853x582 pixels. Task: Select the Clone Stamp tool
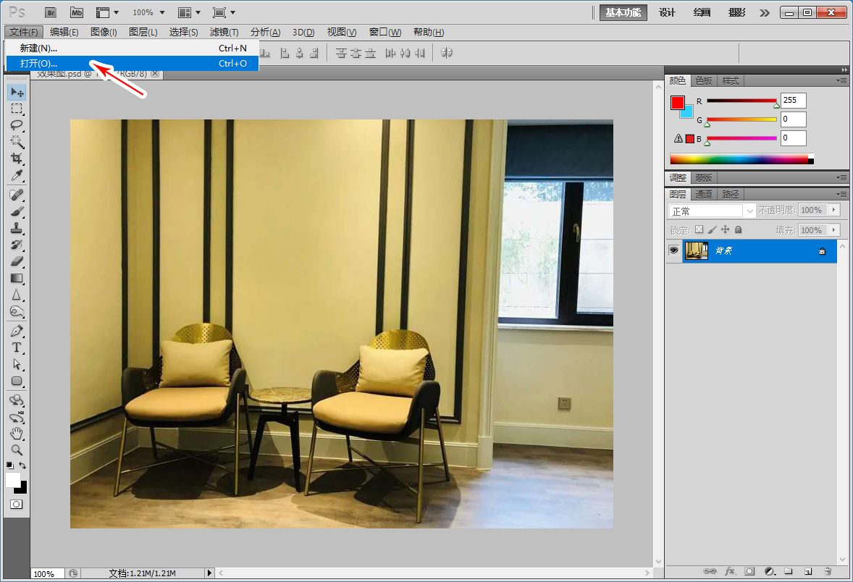(x=17, y=228)
